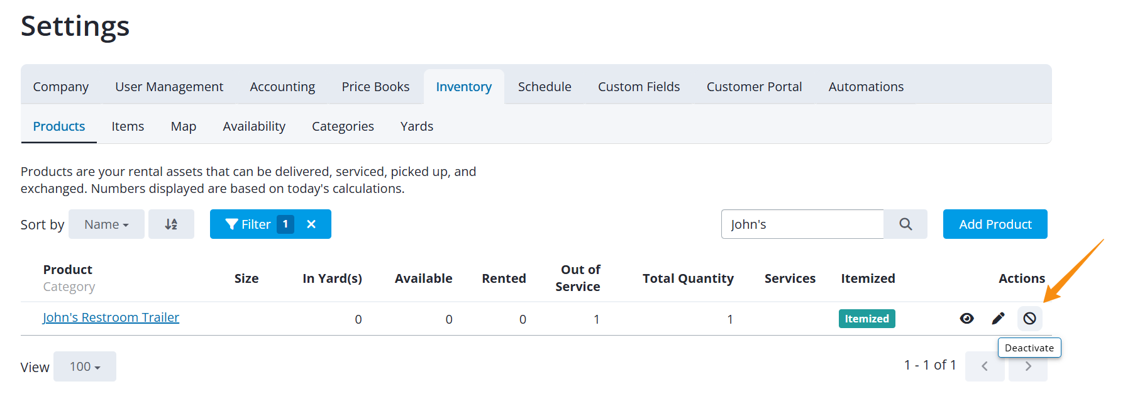1135x401 pixels.
Task: Click the magnifying glass search button
Action: point(905,224)
